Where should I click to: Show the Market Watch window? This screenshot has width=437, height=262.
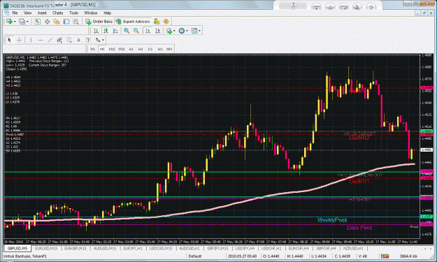point(37,22)
